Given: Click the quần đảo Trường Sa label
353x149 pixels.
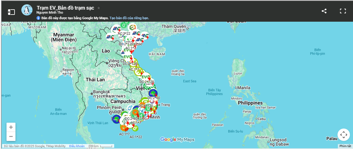Looking at the screenshot, I should (200, 116).
